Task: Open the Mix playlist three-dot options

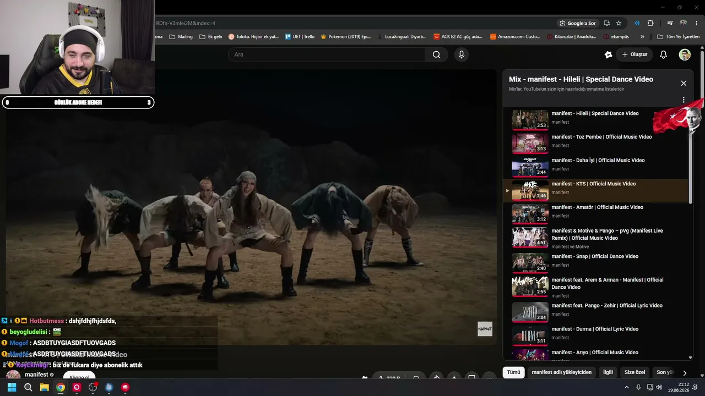Action: pos(684,100)
